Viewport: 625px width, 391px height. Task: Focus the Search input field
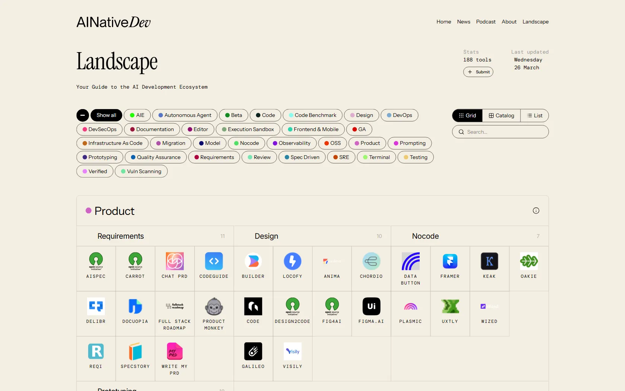(x=500, y=132)
